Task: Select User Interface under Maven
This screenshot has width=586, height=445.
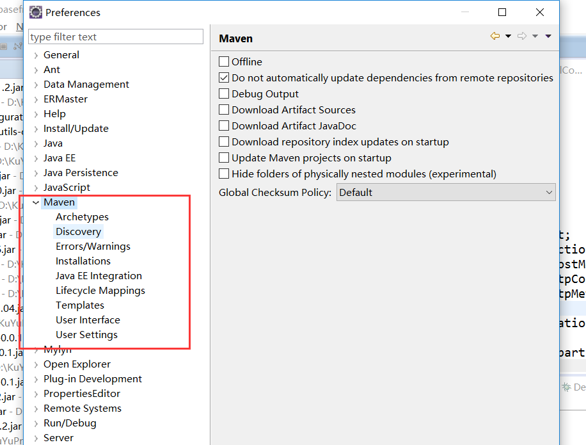Action: (x=88, y=320)
